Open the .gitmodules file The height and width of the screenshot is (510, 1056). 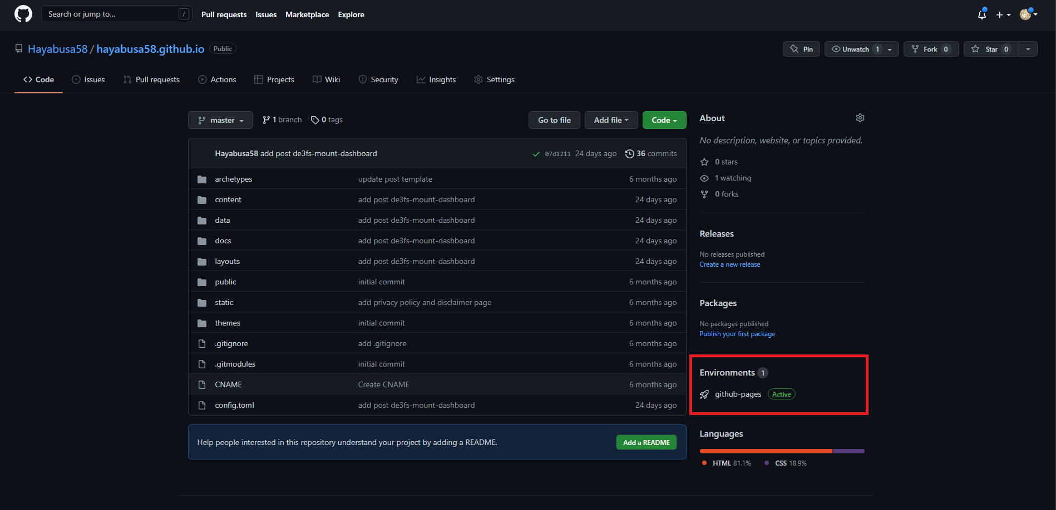[x=235, y=364]
